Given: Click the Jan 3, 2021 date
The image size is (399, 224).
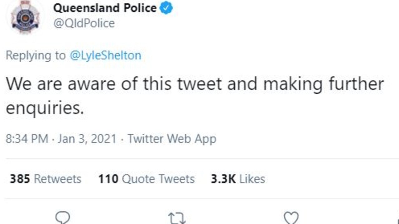Looking at the screenshot, I should click(87, 139).
